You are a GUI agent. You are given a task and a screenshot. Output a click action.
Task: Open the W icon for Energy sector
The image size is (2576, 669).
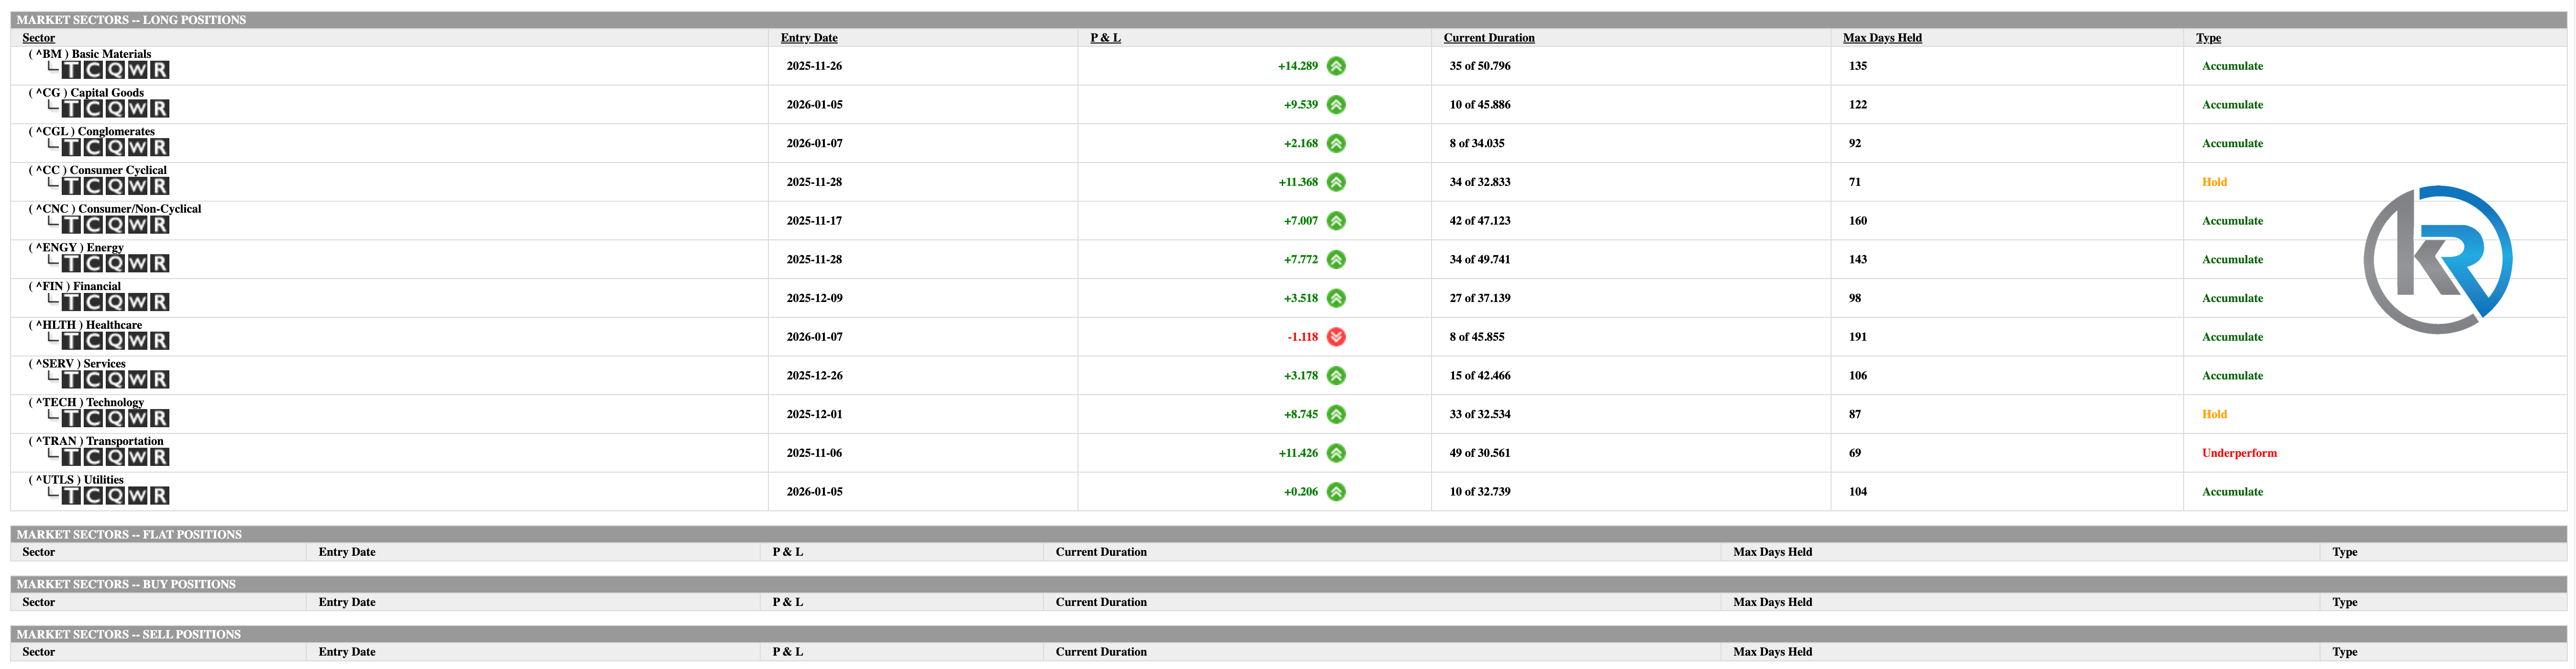coord(137,264)
